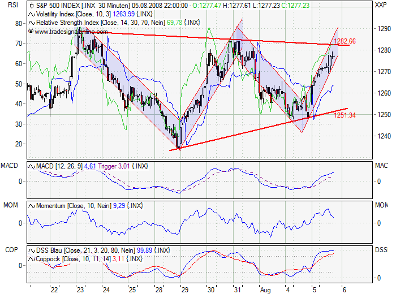The width and height of the screenshot is (396, 294).
Task: Click the 50 level on RSI axis
Action: coord(19,84)
